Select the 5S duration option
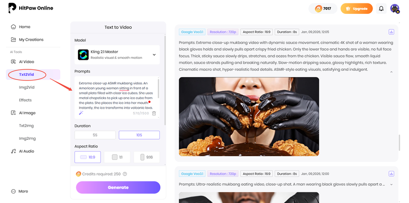 (95, 135)
